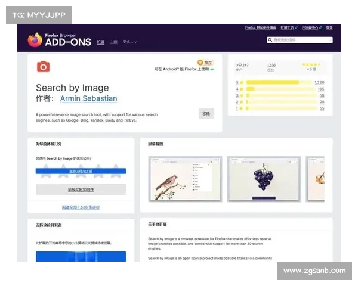This screenshot has height=286, width=358.
Task: Click the Android icon beside Firefox availability
Action: 211,69
